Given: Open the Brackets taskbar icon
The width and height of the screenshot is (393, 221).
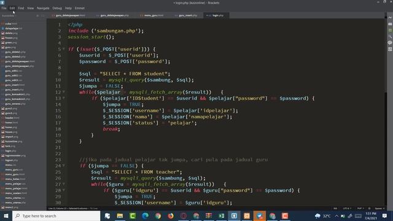Looking at the screenshot, I should (234, 215).
